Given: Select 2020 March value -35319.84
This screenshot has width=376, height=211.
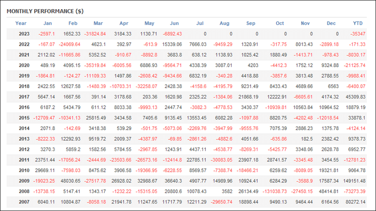Looking at the screenshot, I should pyautogui.click(x=95, y=65).
